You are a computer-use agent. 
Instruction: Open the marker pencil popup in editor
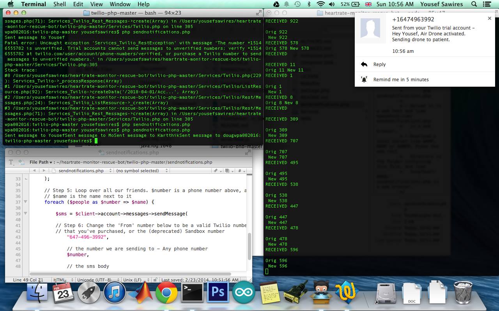[218, 171]
